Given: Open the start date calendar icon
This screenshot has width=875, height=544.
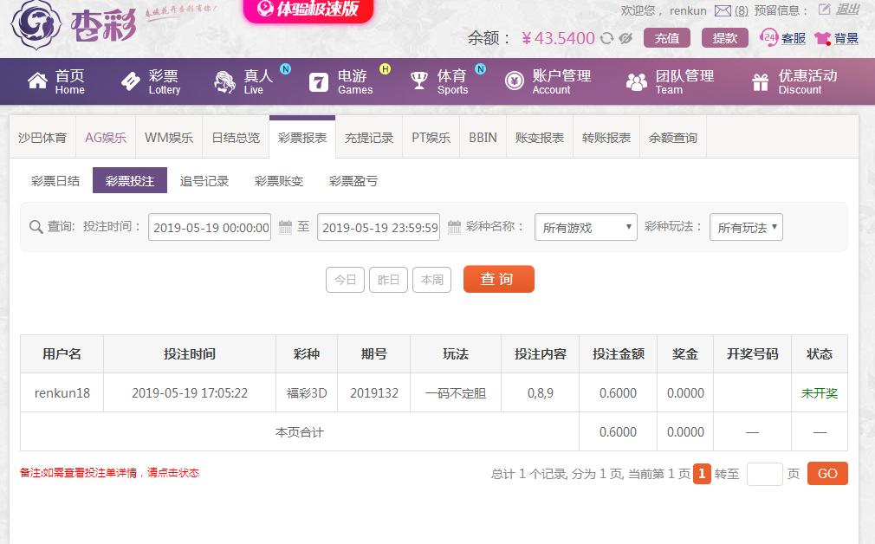Looking at the screenshot, I should pyautogui.click(x=285, y=227).
